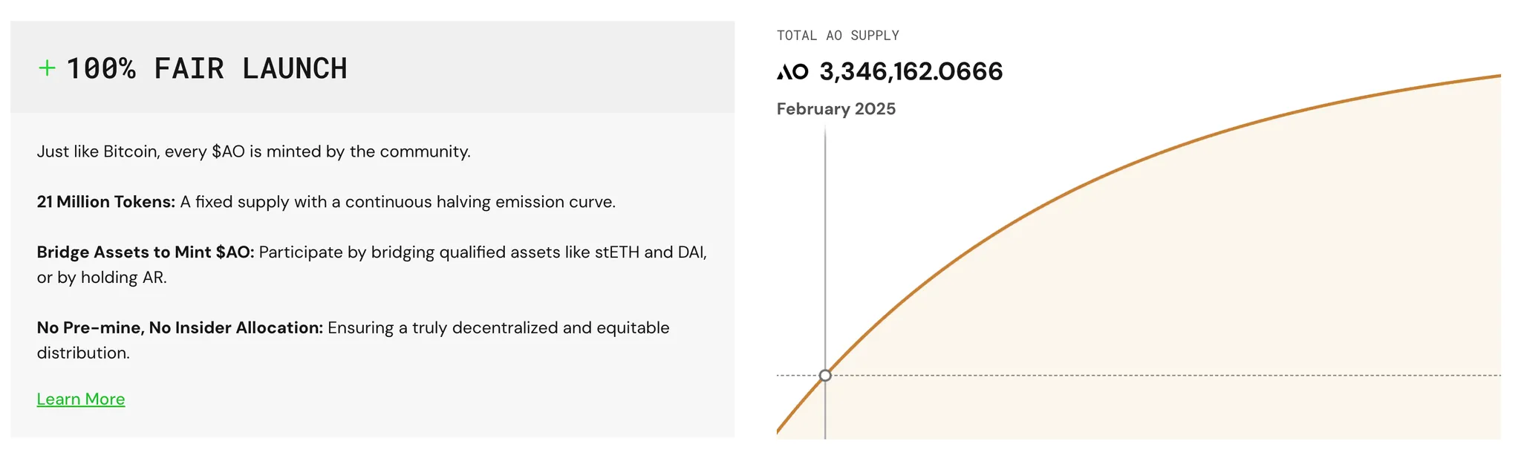Click the green plus icon beside 100% FAIR LAUNCH
The height and width of the screenshot is (464, 1521).
[x=47, y=68]
